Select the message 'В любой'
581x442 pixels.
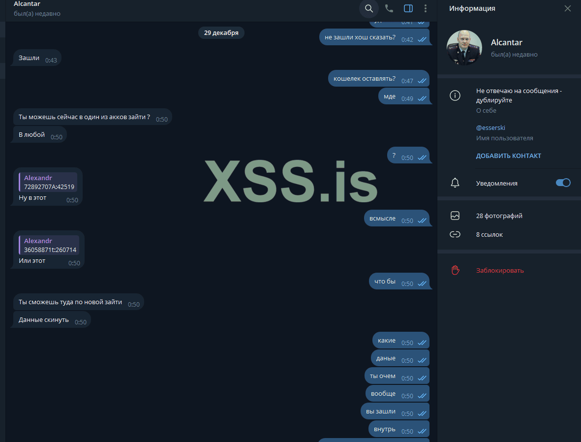[40, 135]
